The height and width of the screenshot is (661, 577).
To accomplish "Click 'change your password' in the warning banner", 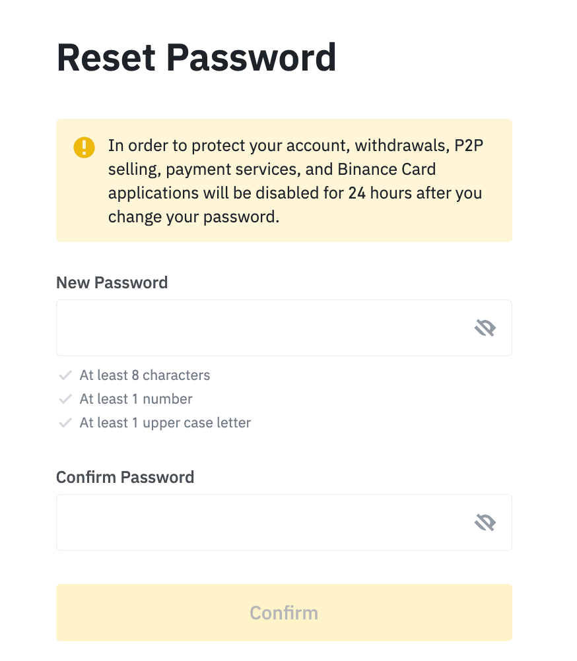I will coord(193,218).
